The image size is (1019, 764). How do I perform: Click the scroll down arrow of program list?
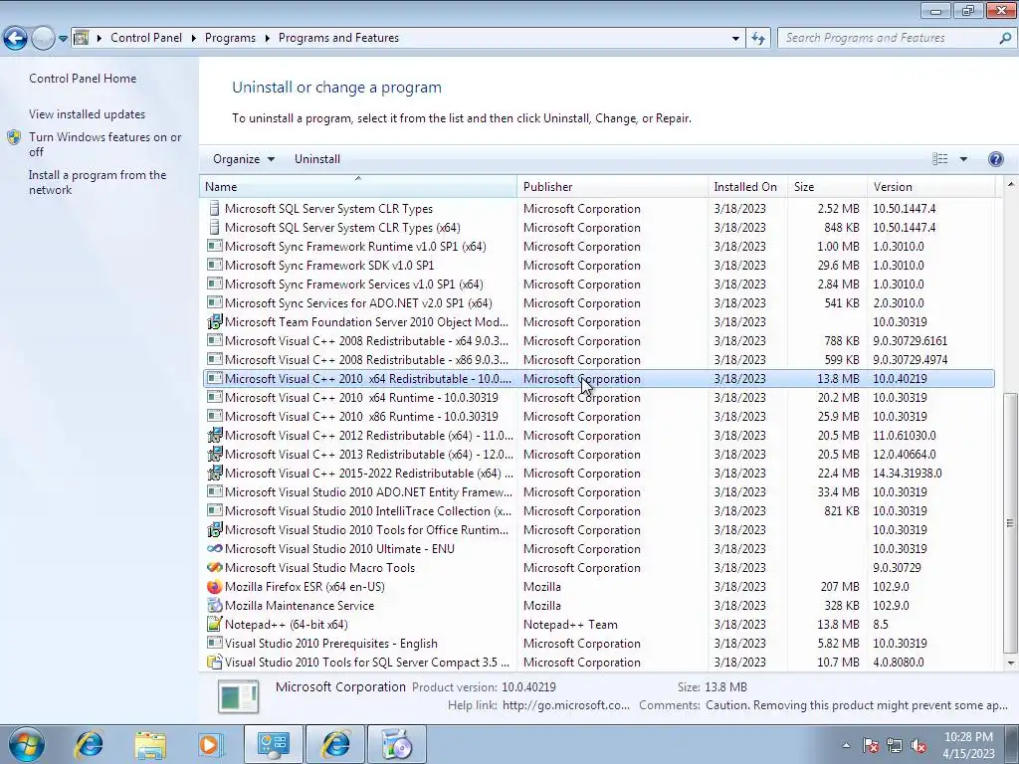[1010, 664]
